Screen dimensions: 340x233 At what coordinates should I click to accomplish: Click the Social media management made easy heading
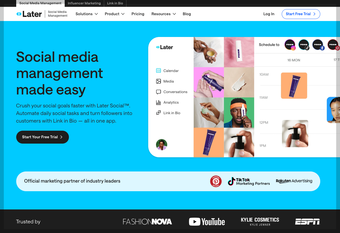pos(60,73)
